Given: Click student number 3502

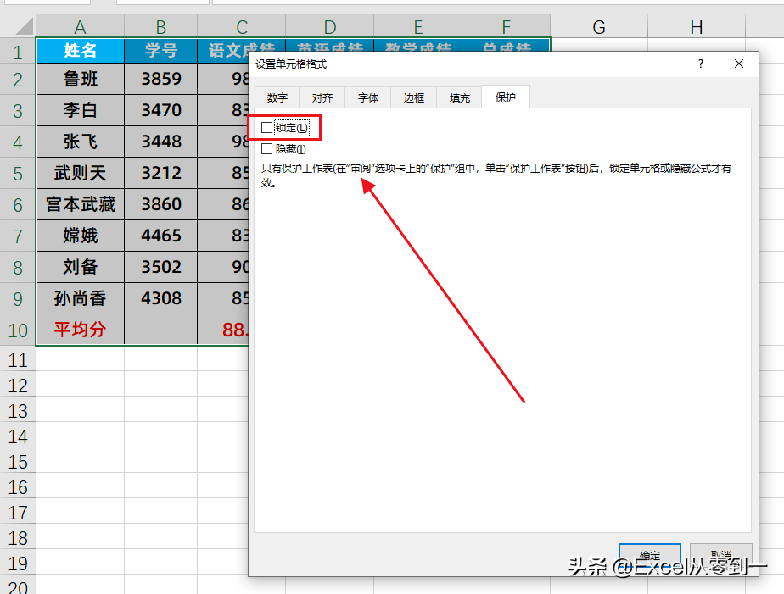Looking at the screenshot, I should pyautogui.click(x=160, y=267).
